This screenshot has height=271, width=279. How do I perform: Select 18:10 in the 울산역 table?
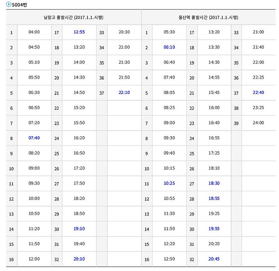point(214,168)
